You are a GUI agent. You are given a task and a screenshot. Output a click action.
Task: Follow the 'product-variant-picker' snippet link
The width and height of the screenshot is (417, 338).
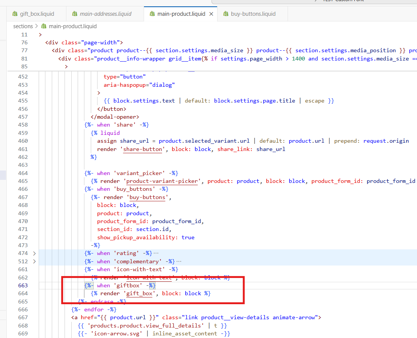[162, 181]
